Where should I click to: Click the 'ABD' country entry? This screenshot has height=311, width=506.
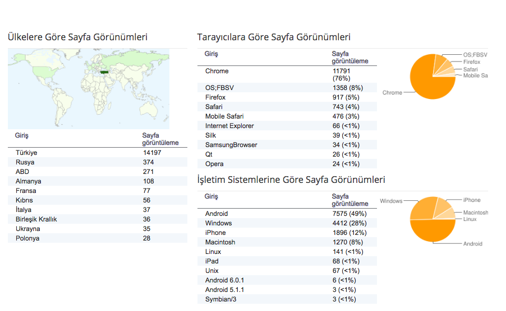point(22,172)
